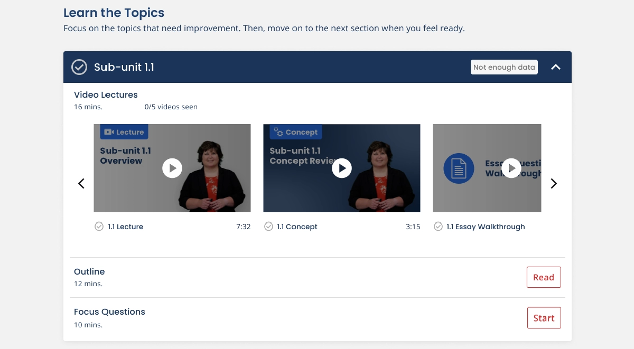The height and width of the screenshot is (349, 634).
Task: Play the Sub-unit 1.1 Overview lecture video
Action: click(172, 168)
